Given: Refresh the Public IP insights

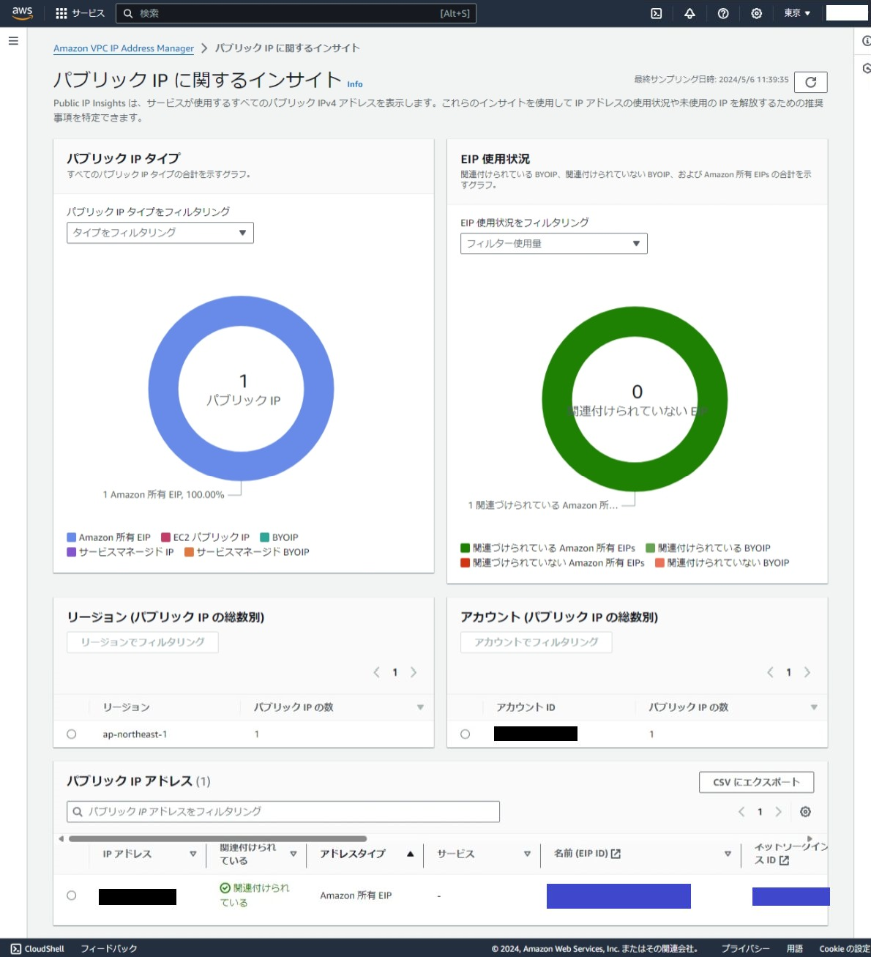Looking at the screenshot, I should pyautogui.click(x=811, y=82).
